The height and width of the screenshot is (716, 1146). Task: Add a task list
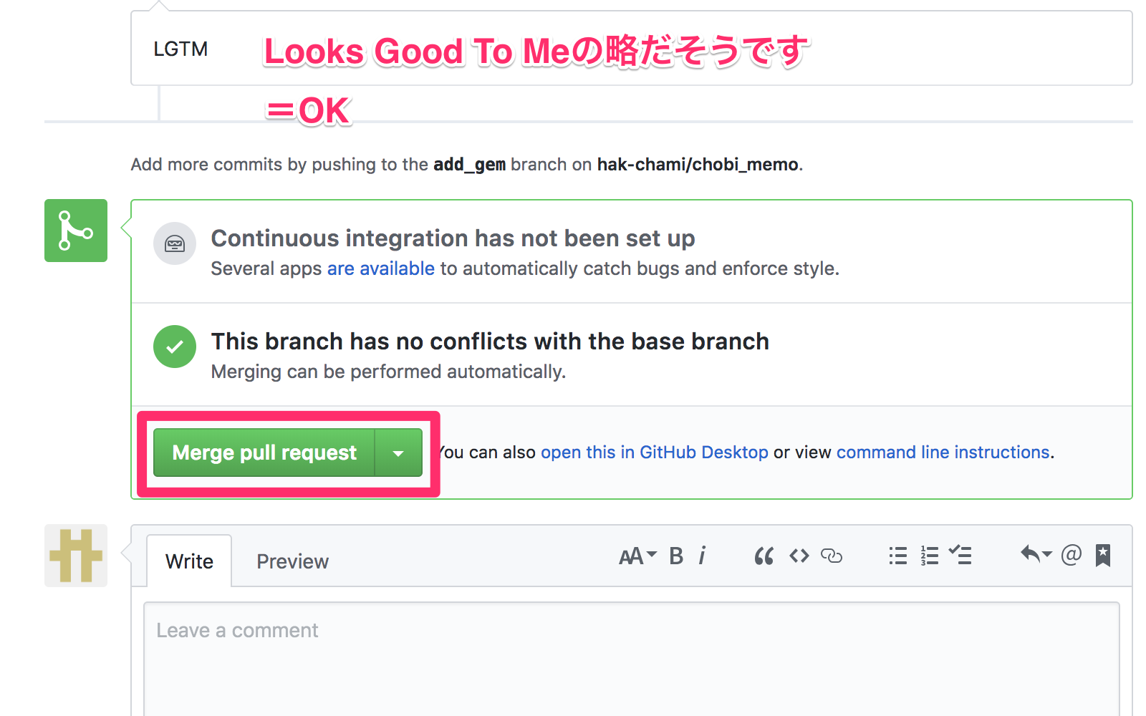[x=961, y=556]
